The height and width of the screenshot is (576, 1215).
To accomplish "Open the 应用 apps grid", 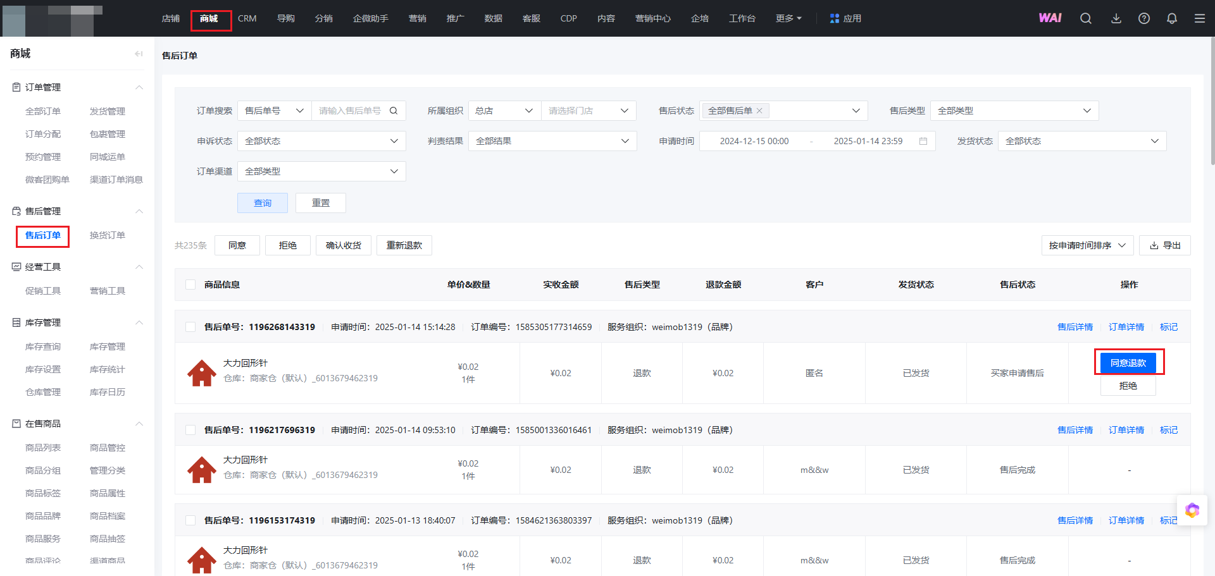I will click(845, 18).
